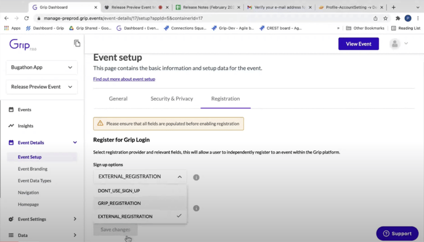Screen dimensions: 424x242
Task: Click the Save changes button
Action: pos(115,230)
